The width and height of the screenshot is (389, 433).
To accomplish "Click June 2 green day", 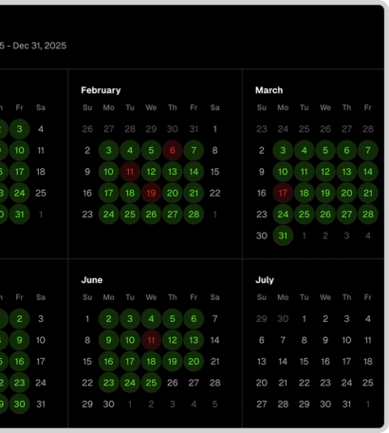I will click(109, 319).
